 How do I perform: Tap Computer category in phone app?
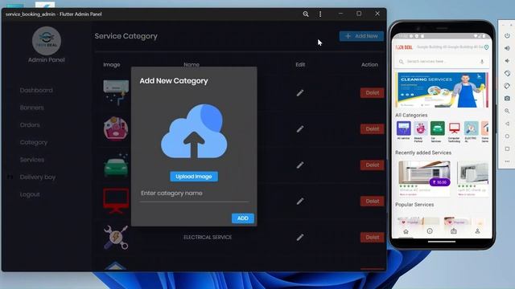[x=454, y=131]
